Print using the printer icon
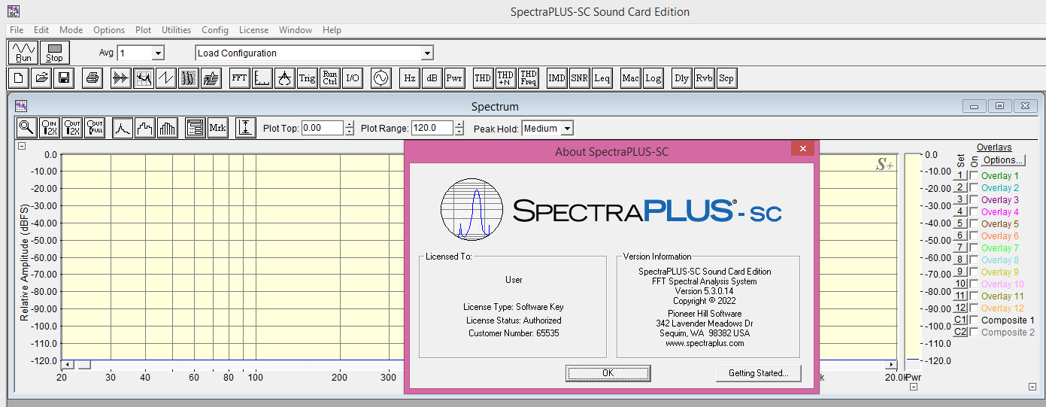This screenshot has width=1046, height=407. (92, 77)
